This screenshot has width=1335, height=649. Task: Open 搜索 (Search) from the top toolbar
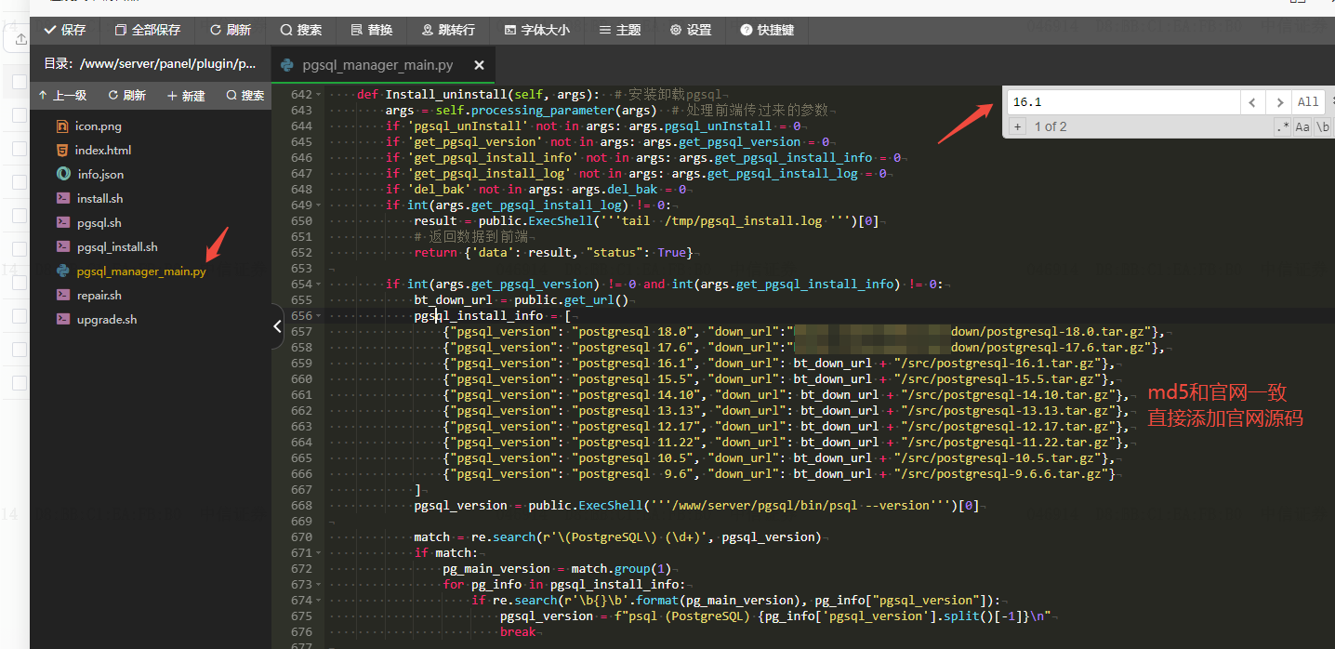(x=300, y=30)
